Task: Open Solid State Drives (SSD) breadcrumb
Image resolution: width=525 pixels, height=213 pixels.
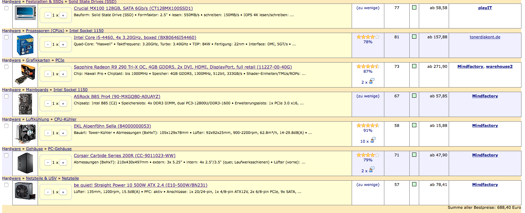Action: click(x=92, y=2)
